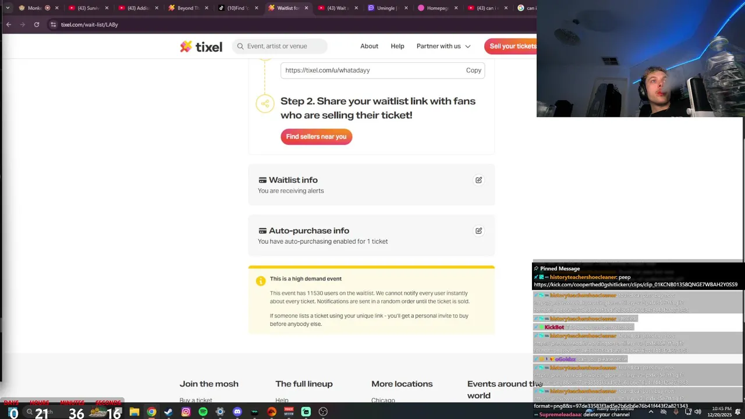Open the green Kick app in taskbar
Viewport: 745px width, 419px height.
click(306, 411)
